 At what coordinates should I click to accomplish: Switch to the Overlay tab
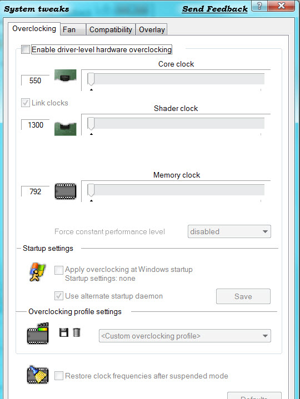click(x=152, y=29)
